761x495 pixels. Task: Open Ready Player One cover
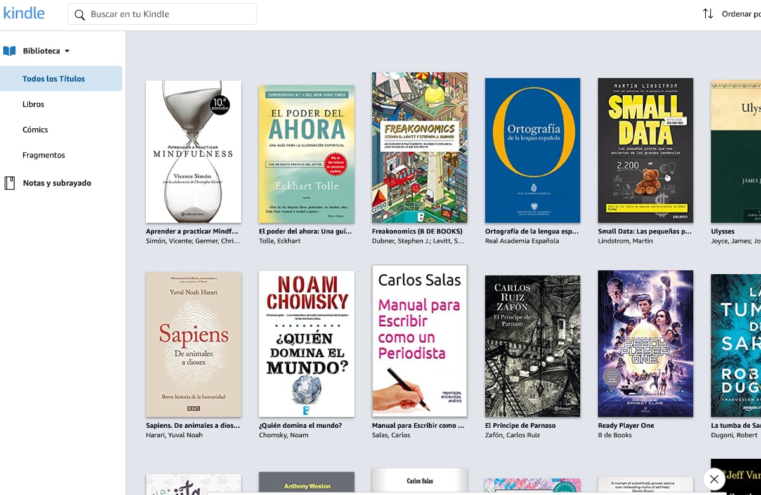coord(645,343)
